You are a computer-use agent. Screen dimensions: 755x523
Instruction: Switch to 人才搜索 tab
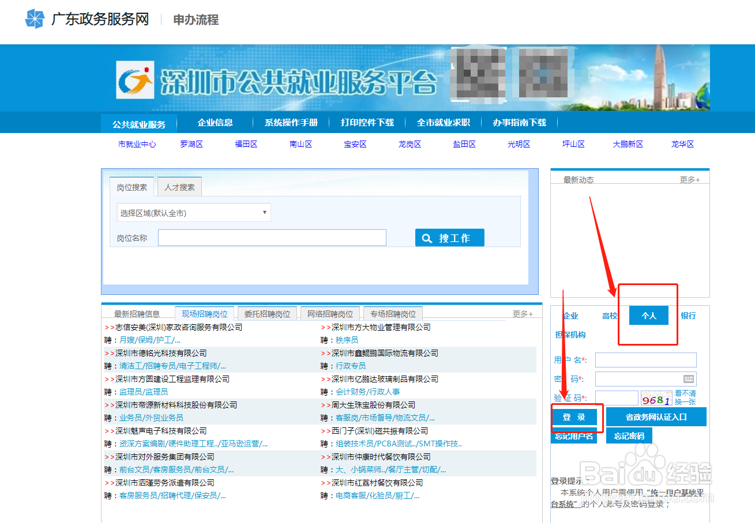pyautogui.click(x=179, y=187)
